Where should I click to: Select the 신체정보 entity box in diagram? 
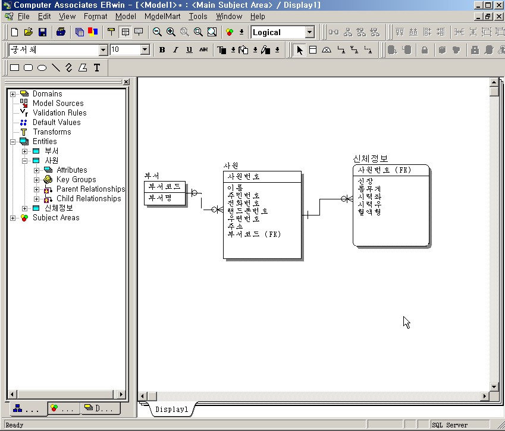pyautogui.click(x=391, y=205)
